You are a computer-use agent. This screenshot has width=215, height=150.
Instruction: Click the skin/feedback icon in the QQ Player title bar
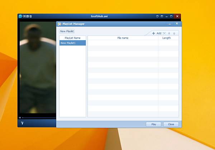(x=157, y=17)
